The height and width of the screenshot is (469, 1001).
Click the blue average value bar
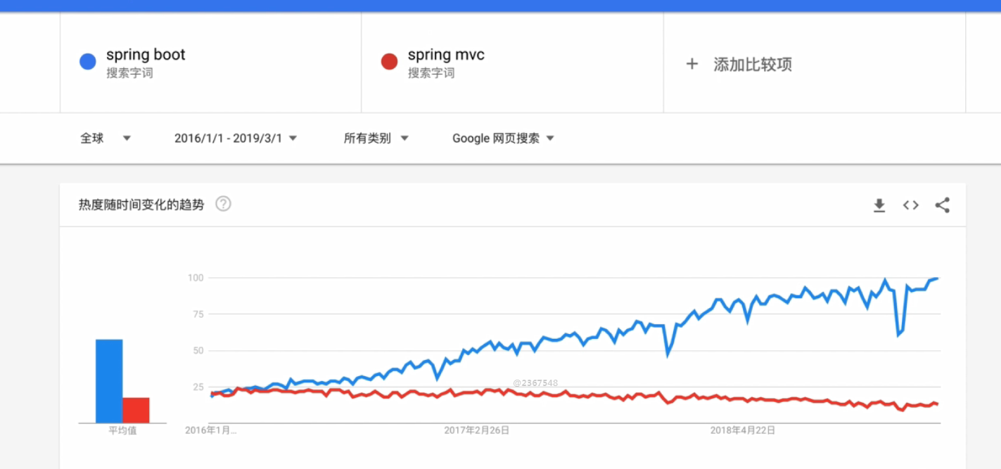click(x=109, y=380)
